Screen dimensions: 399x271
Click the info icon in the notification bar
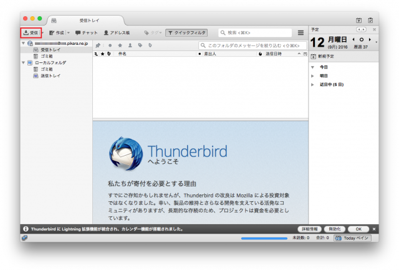click(x=26, y=229)
